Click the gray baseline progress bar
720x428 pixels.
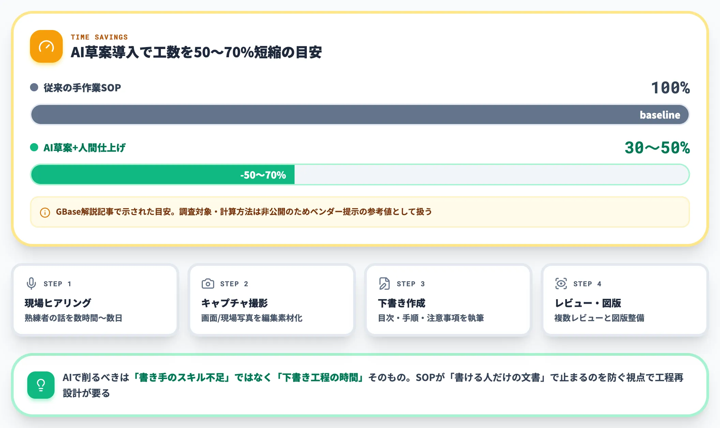[x=360, y=114]
